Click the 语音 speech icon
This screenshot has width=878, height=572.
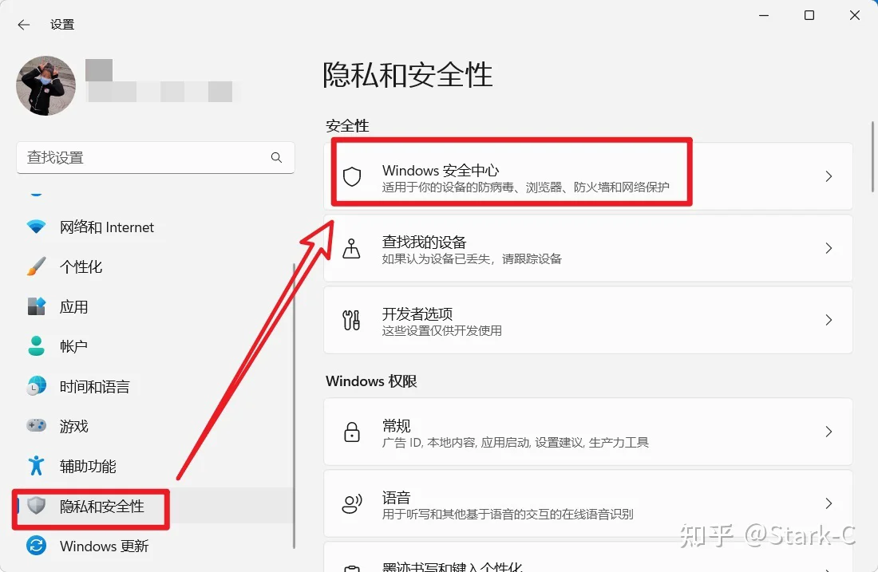tap(352, 503)
